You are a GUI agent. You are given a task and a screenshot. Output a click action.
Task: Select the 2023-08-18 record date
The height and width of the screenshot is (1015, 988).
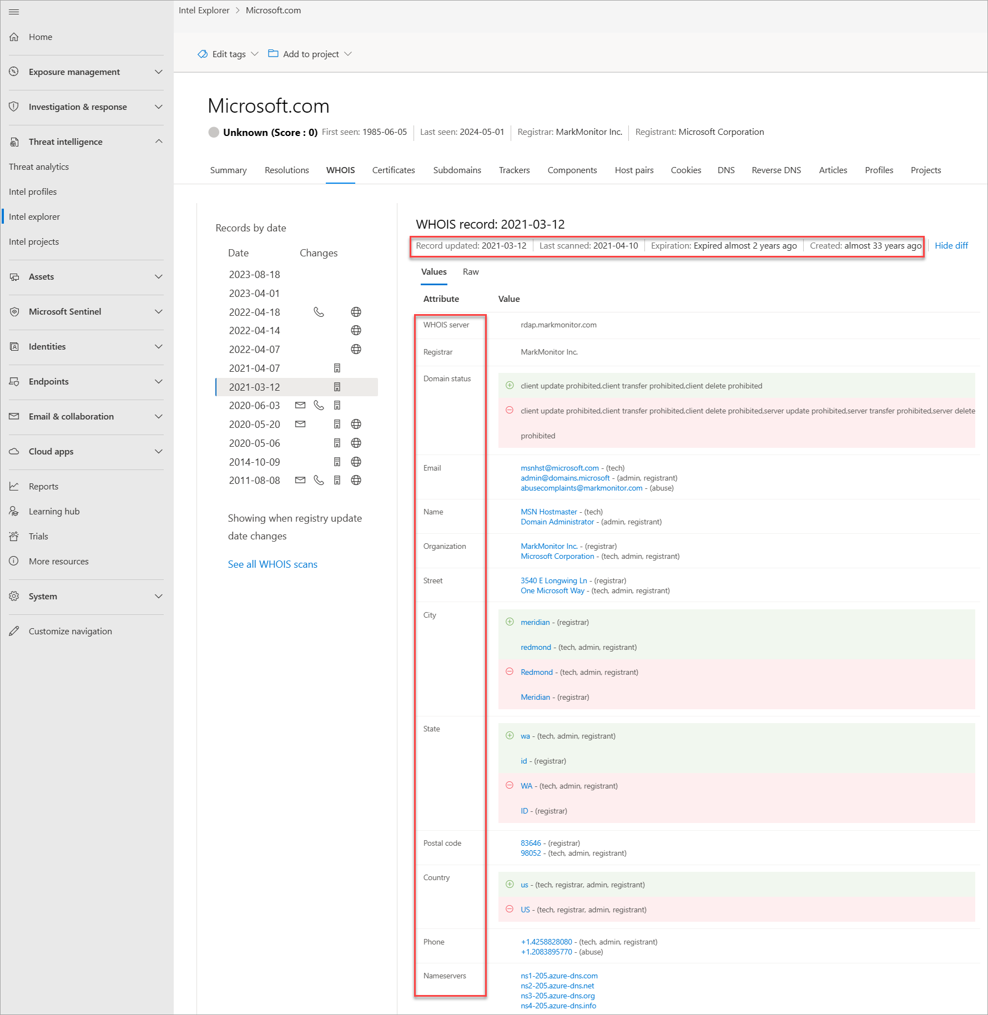point(254,275)
